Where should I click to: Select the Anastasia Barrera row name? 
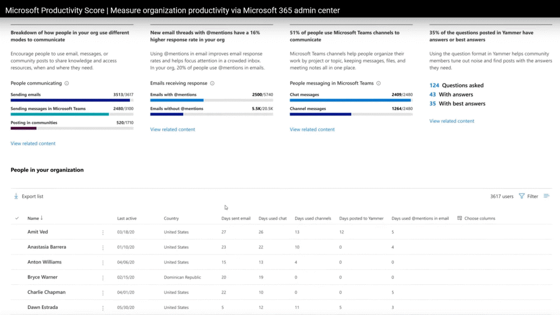pos(46,247)
